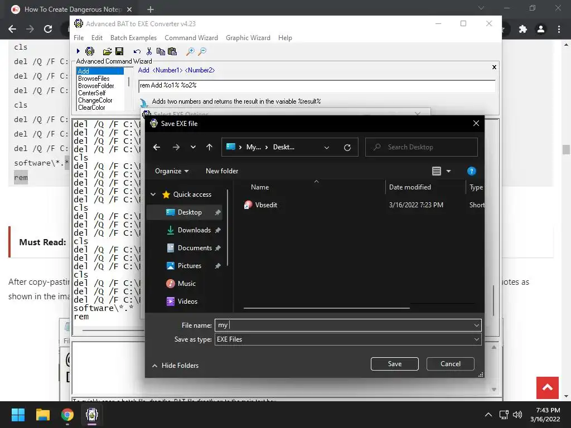Open the browser profile icon
Image resolution: width=571 pixels, height=428 pixels.
(x=541, y=29)
